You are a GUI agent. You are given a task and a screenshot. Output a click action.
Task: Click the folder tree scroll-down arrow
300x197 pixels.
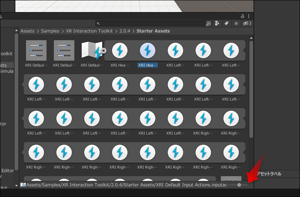coord(16,185)
